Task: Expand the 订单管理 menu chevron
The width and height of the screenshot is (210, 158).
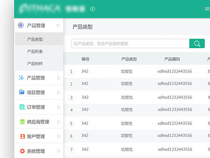Action: [59, 107]
